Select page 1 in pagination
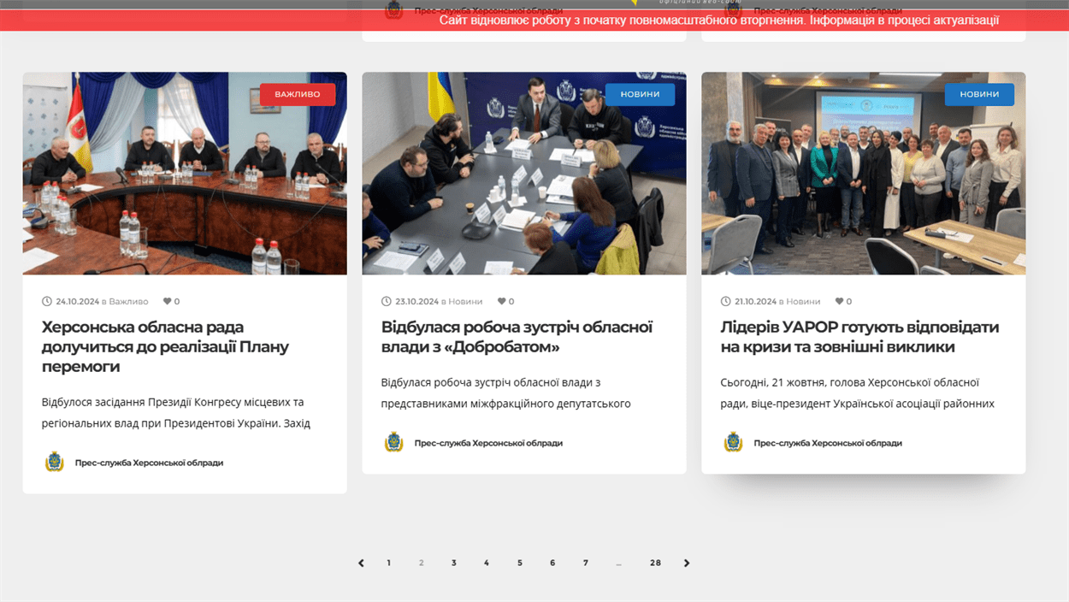Viewport: 1069px width, 602px height. pos(388,563)
